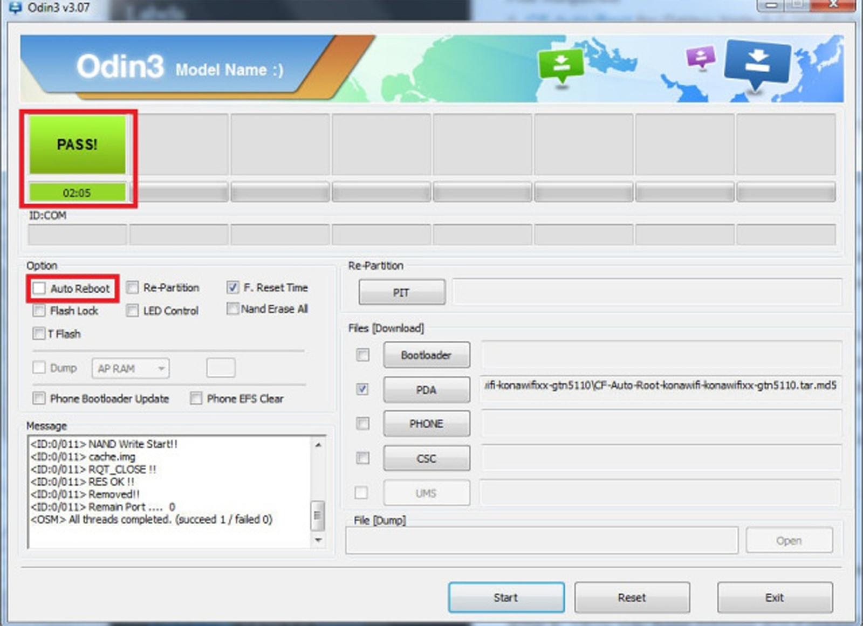The width and height of the screenshot is (863, 626).
Task: Click the PIT button
Action: tap(402, 292)
